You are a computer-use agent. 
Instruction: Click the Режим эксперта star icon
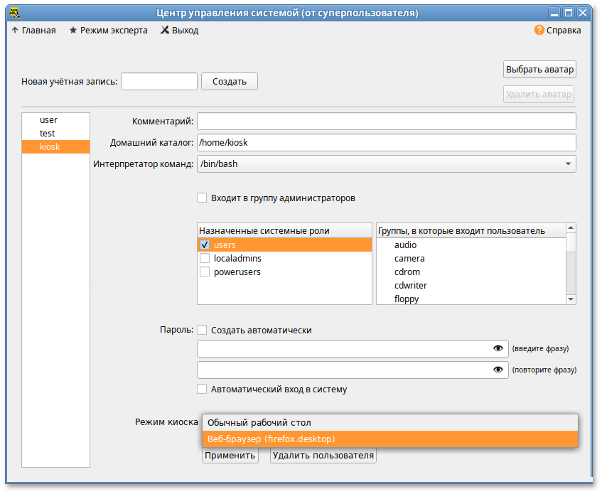(x=72, y=31)
